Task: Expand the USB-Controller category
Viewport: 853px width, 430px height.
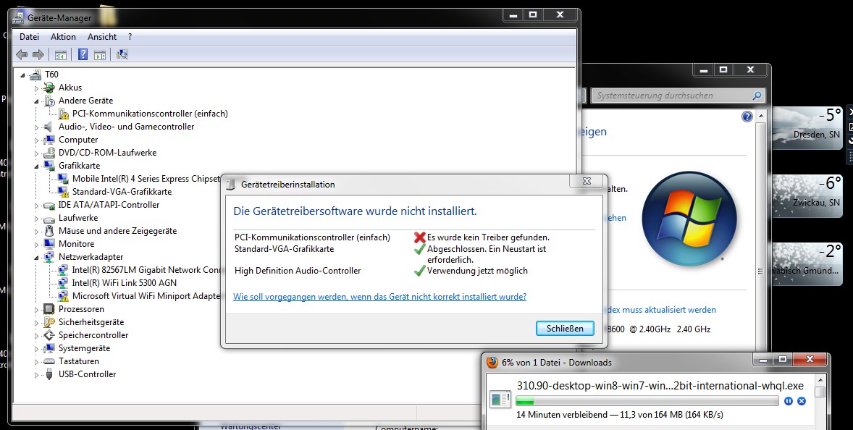Action: click(x=36, y=375)
